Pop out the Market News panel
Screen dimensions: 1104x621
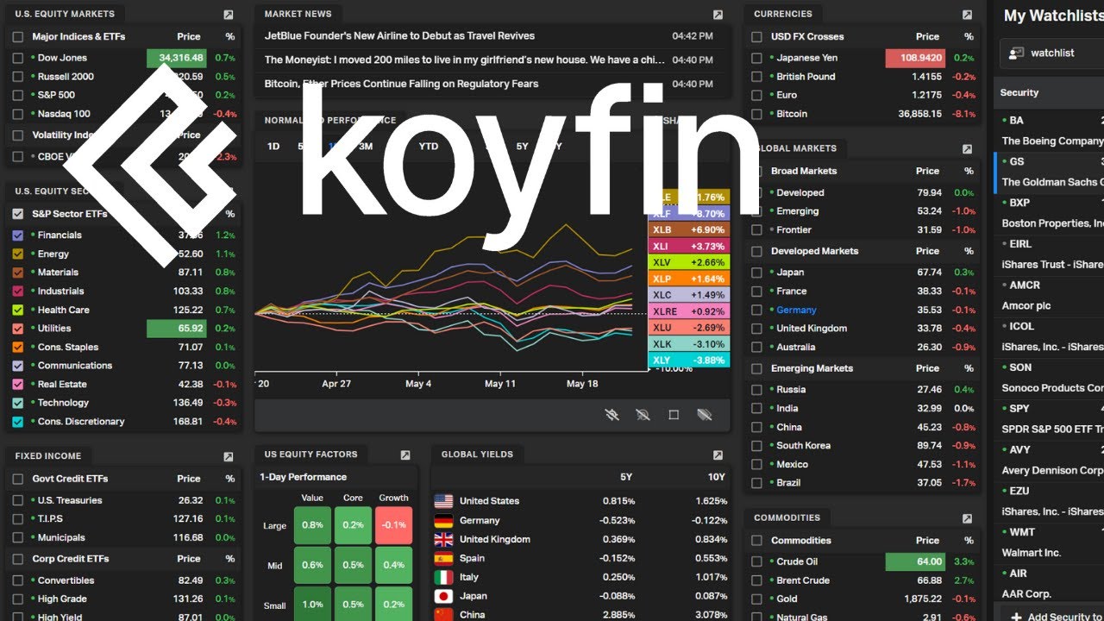point(718,15)
